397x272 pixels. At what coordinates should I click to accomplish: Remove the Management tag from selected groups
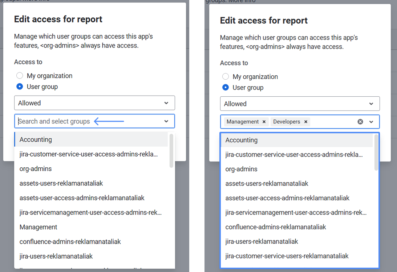coord(264,122)
